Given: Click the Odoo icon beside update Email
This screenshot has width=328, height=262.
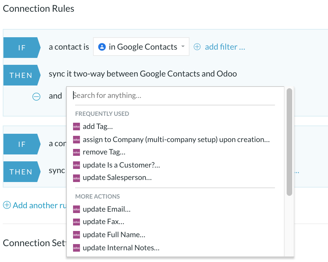Looking at the screenshot, I should pos(76,209).
